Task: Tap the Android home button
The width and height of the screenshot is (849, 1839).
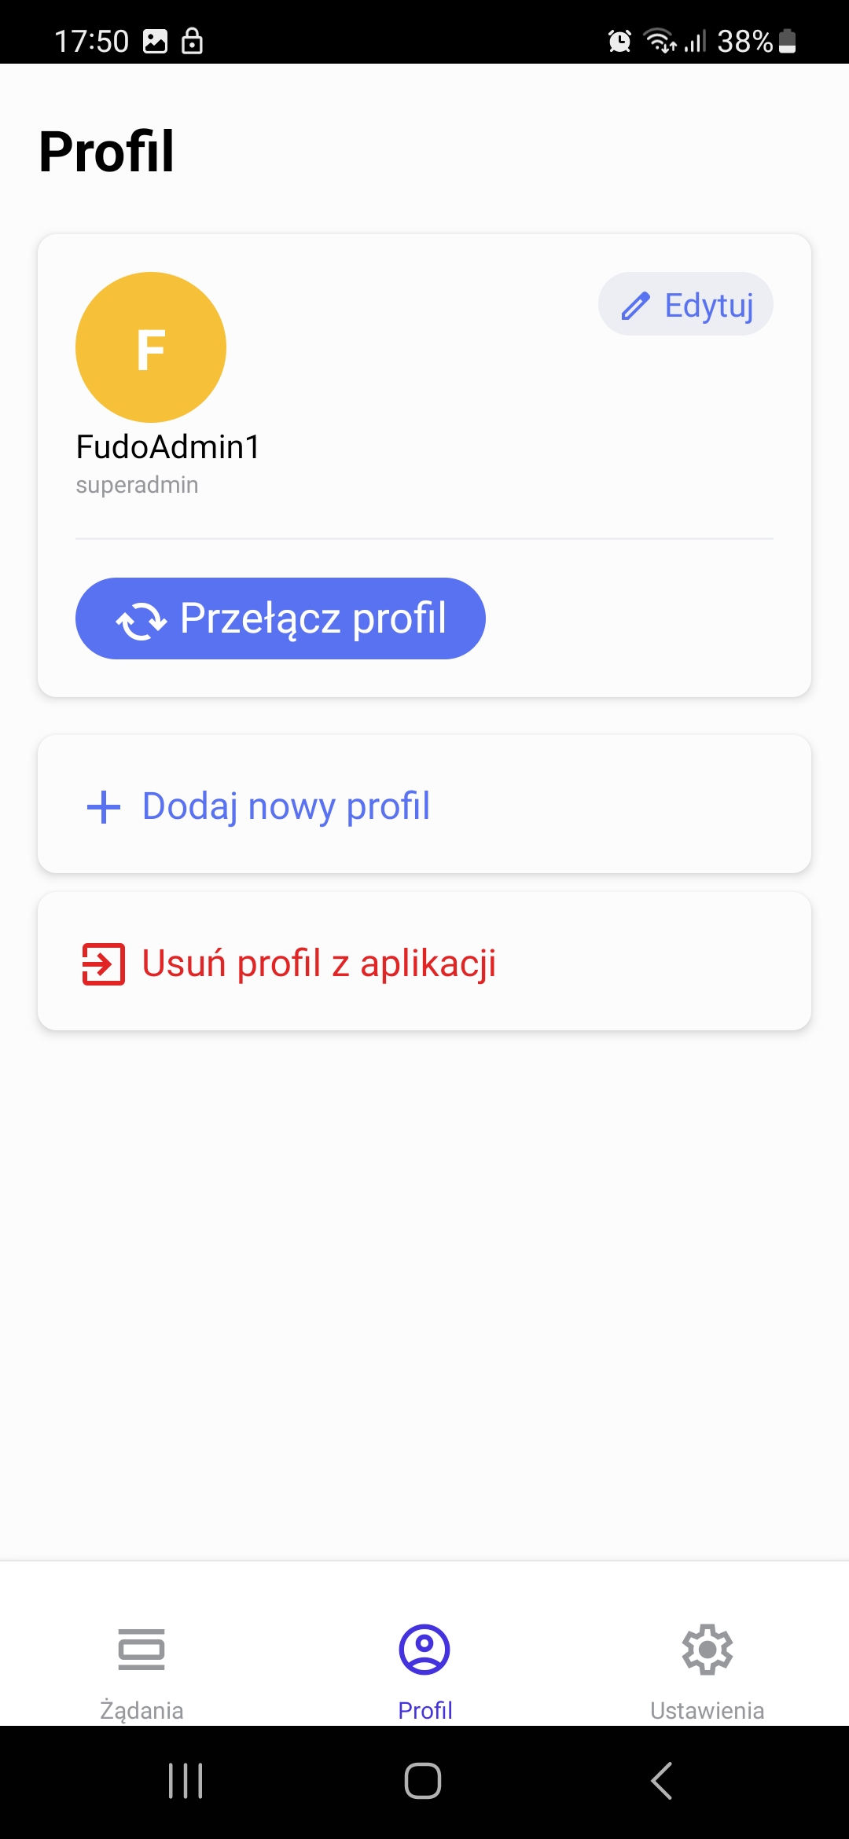Action: coord(423,1781)
